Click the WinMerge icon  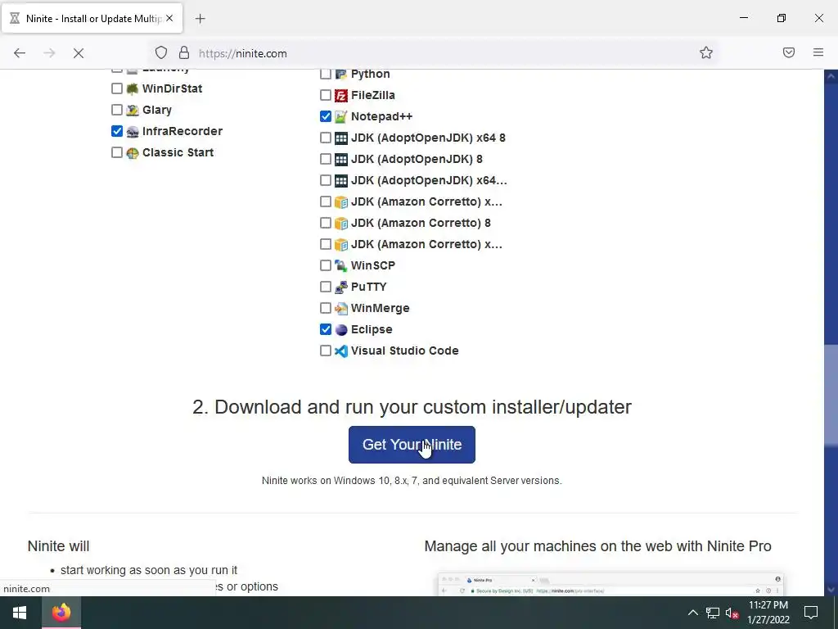pyautogui.click(x=341, y=309)
